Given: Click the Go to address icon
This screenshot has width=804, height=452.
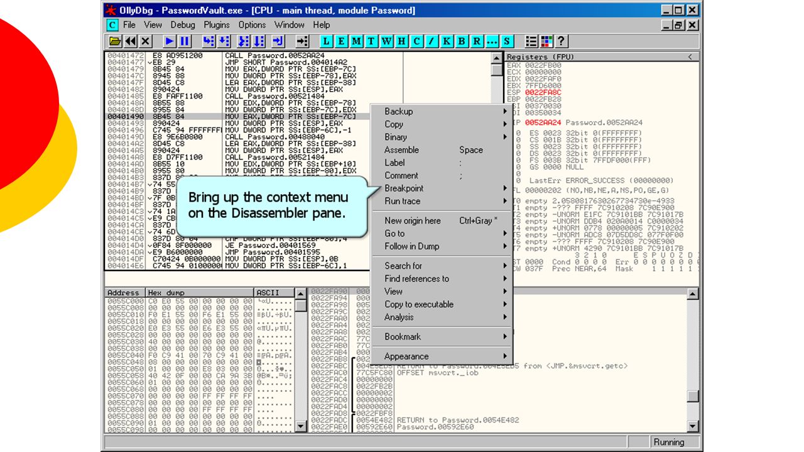Looking at the screenshot, I should click(302, 41).
